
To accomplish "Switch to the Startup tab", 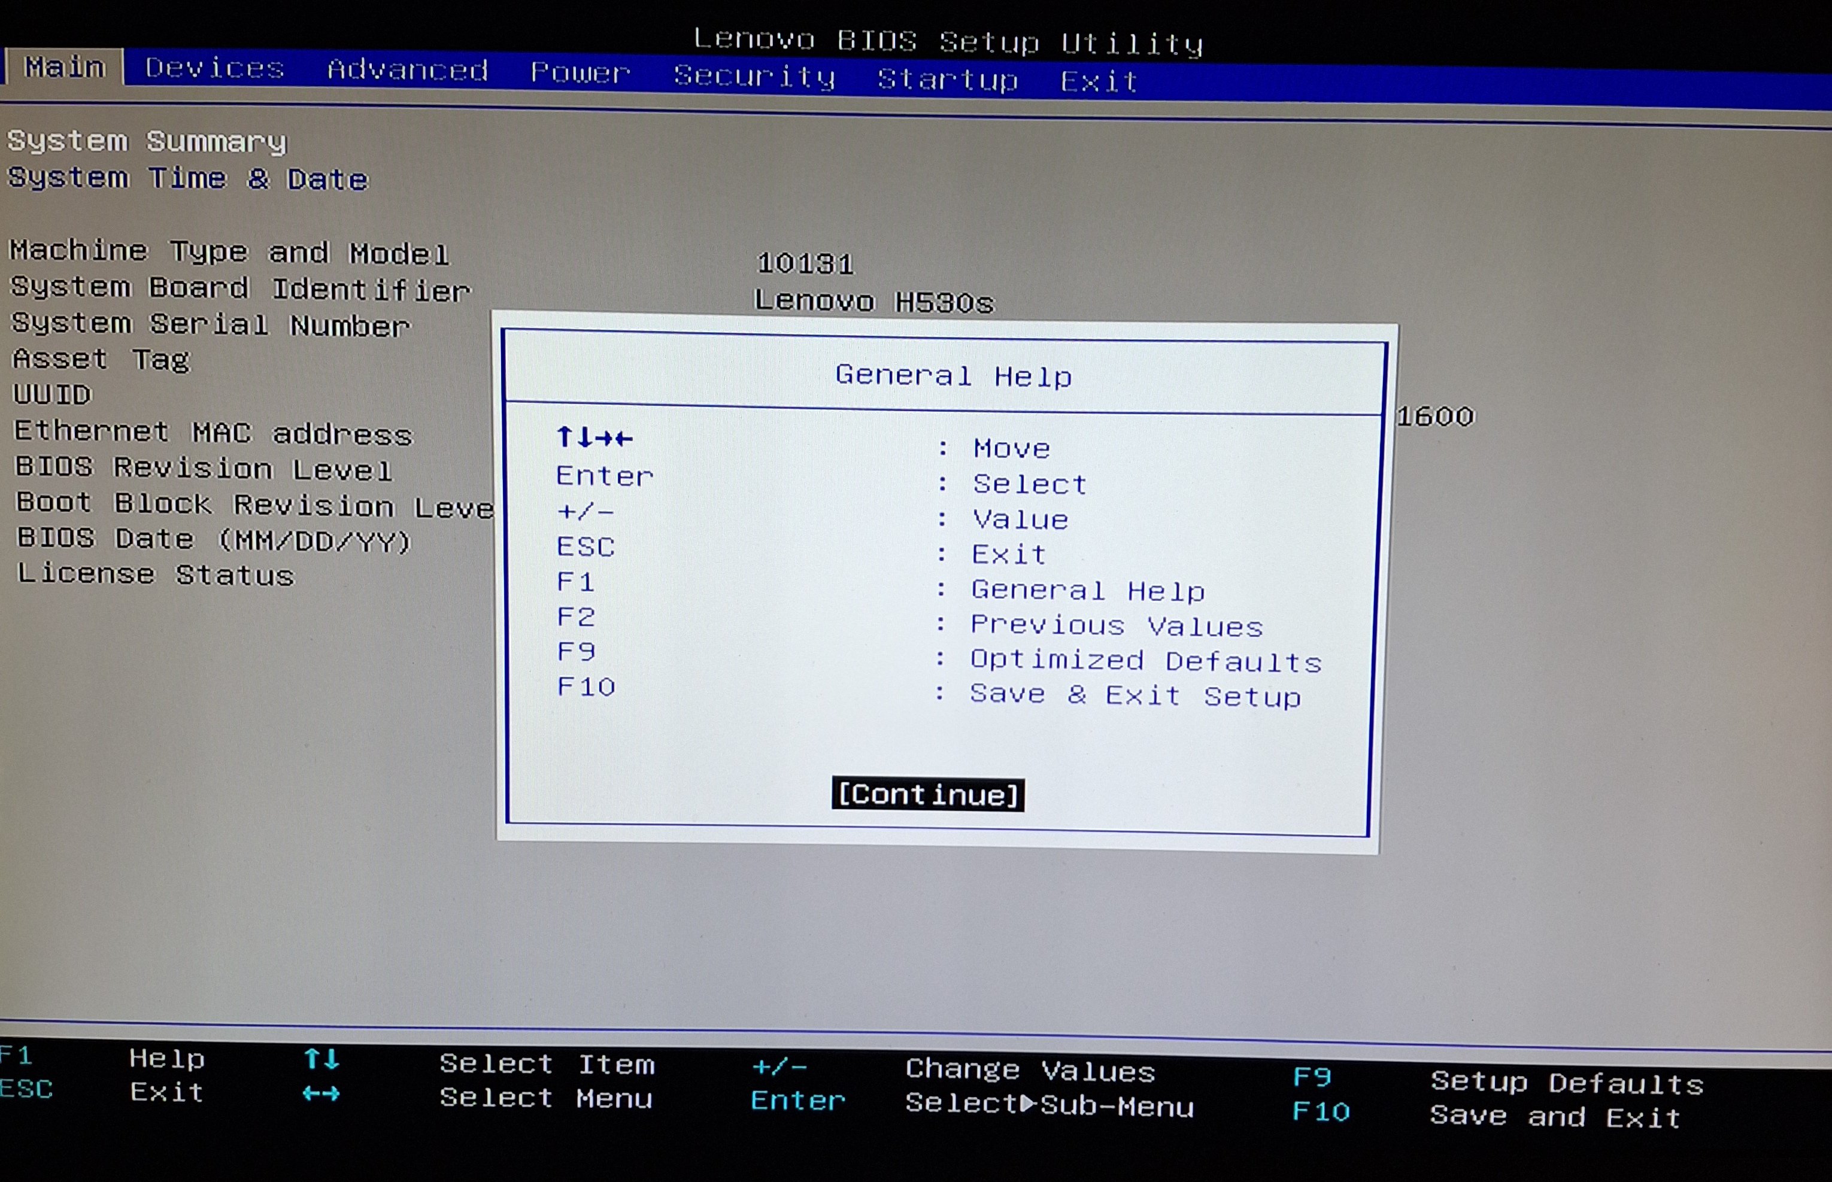I will [x=948, y=80].
